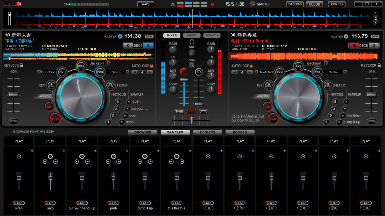
Task: Toggle SYNC on right deck
Action: click(372, 121)
